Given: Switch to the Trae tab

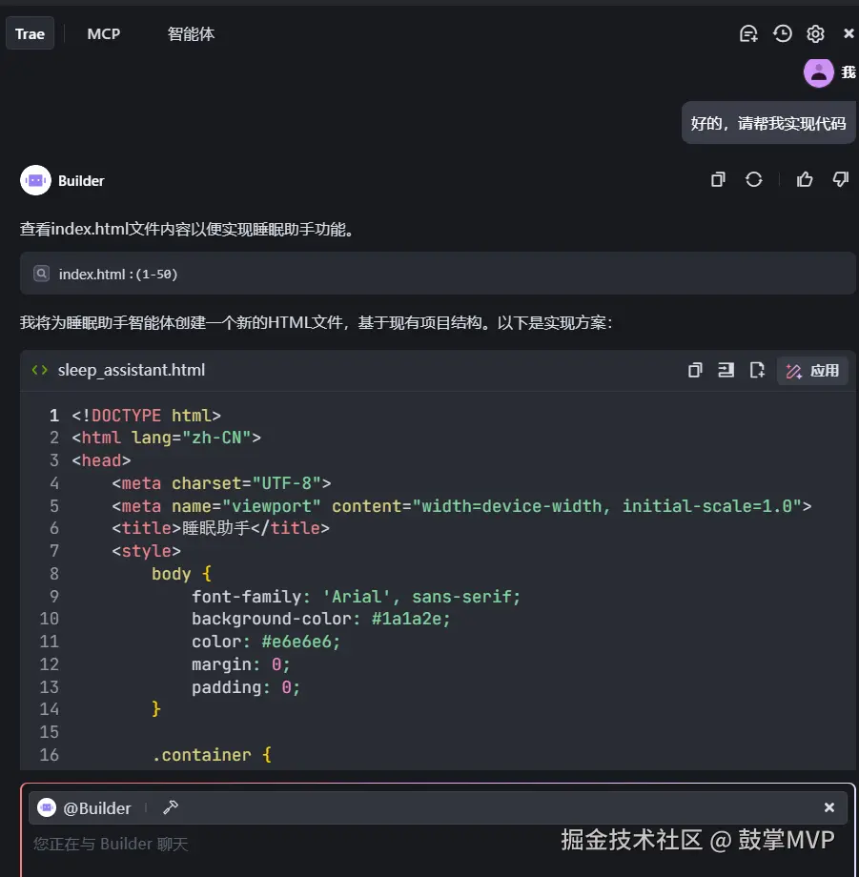Looking at the screenshot, I should (30, 33).
